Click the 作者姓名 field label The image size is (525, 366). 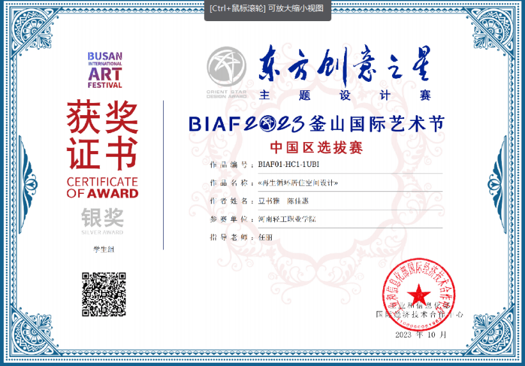(229, 201)
